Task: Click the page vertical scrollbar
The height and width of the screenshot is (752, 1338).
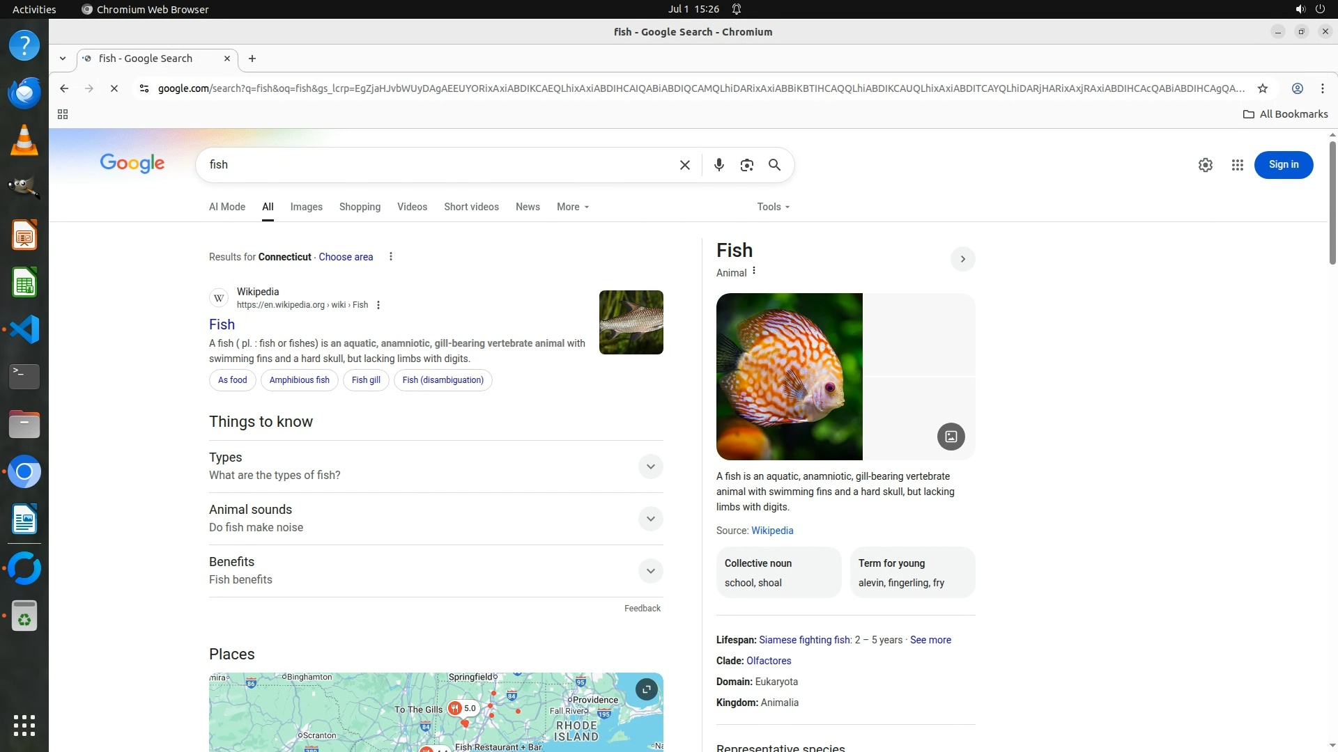Action: pyautogui.click(x=1332, y=202)
